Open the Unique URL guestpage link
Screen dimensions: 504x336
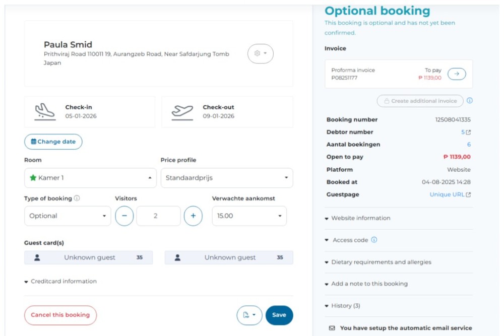450,194
